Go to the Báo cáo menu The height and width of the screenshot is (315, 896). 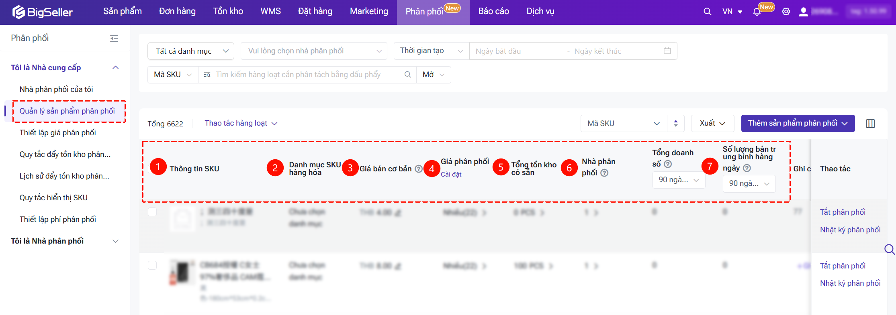[x=493, y=11]
